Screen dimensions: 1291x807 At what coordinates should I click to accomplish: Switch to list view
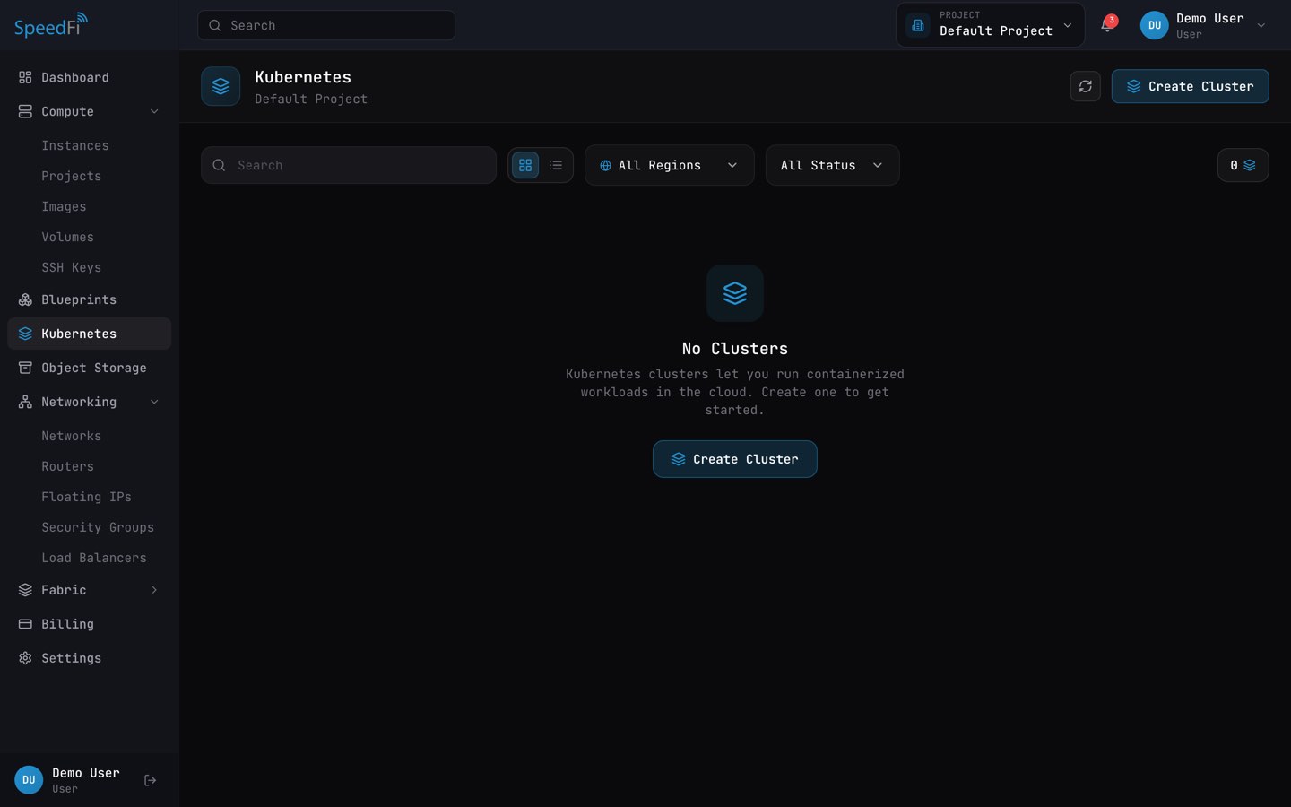(x=556, y=165)
